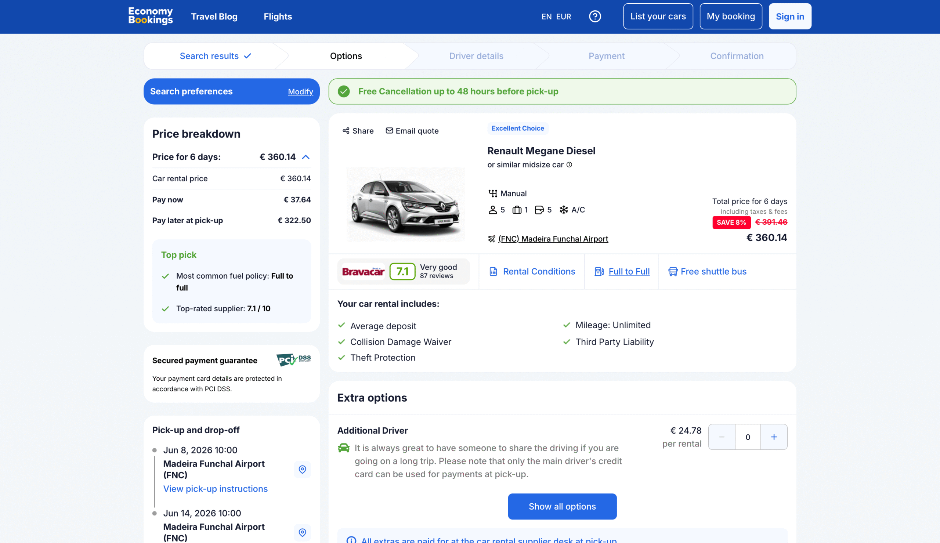This screenshot has width=940, height=543.
Task: Click the Bravacar supplier logo
Action: coord(362,272)
